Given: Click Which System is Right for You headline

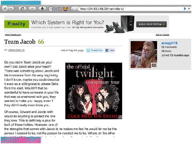Looking at the screenshot, I should click(x=67, y=22).
